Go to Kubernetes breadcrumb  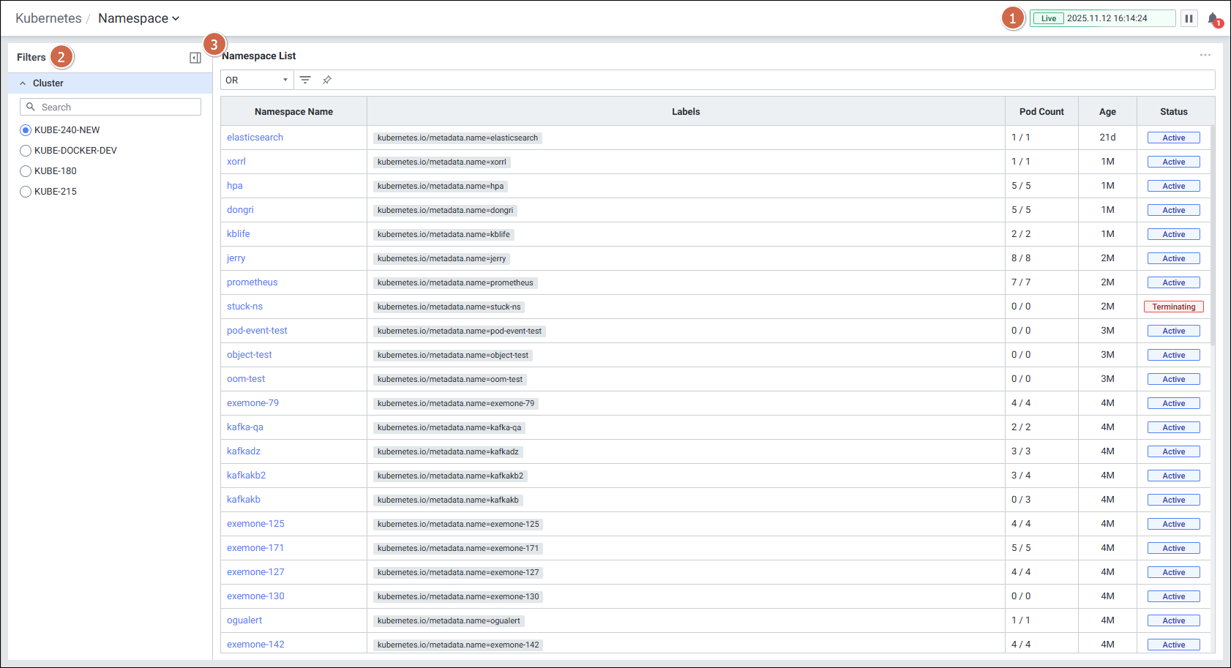click(48, 18)
